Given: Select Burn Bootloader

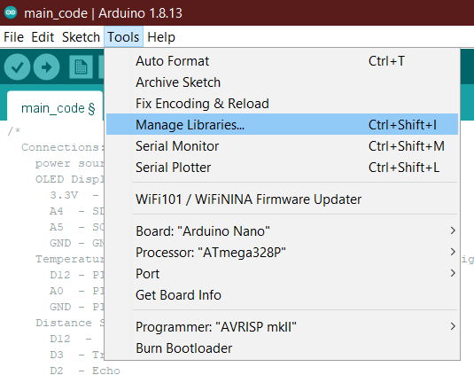Looking at the screenshot, I should [282, 348].
